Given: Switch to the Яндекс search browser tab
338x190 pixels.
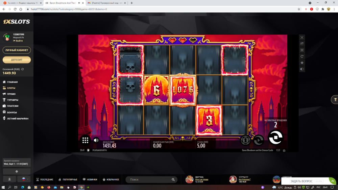Looking at the screenshot, I should tap(22, 3).
